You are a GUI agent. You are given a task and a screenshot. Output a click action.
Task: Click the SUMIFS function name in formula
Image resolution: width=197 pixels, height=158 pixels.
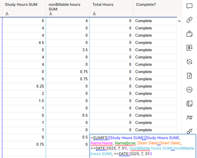coord(100,138)
